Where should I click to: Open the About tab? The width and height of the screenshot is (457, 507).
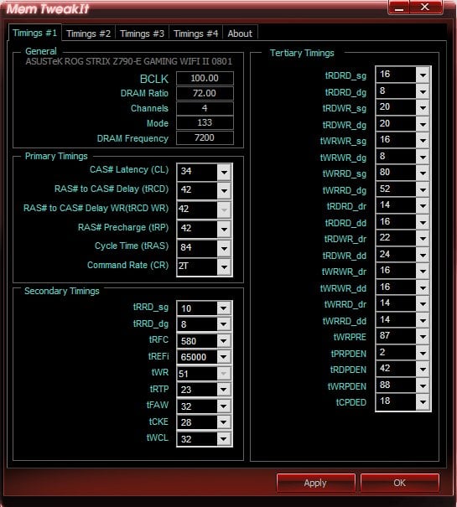click(x=240, y=34)
